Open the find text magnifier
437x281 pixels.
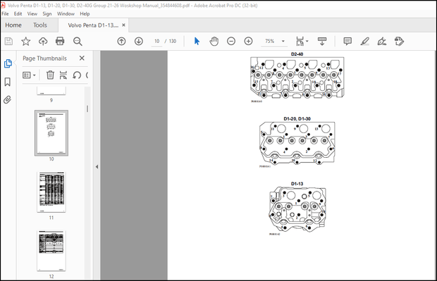(x=78, y=42)
